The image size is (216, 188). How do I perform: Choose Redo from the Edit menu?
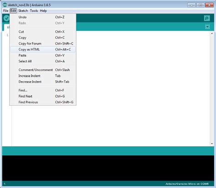pyautogui.click(x=43, y=23)
